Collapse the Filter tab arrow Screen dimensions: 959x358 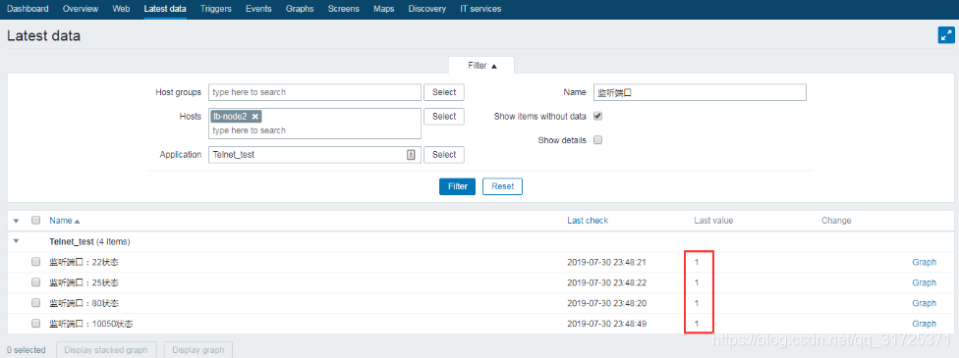point(493,66)
